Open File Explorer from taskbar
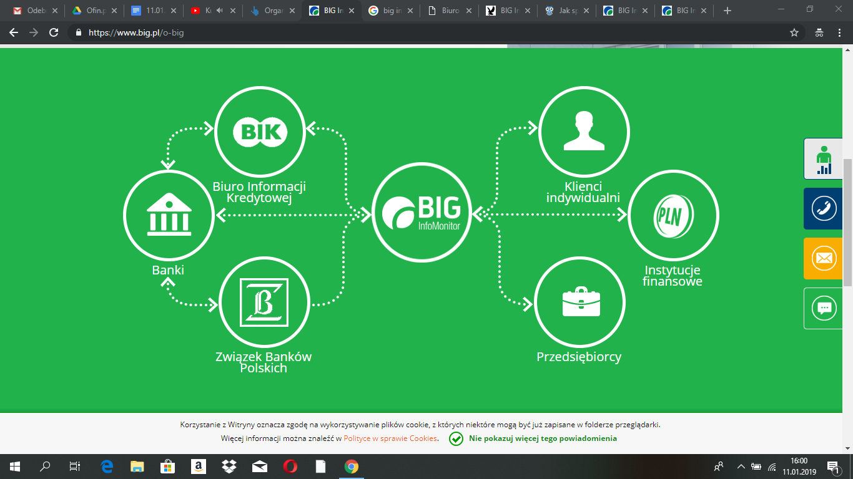The height and width of the screenshot is (479, 853). [x=137, y=466]
